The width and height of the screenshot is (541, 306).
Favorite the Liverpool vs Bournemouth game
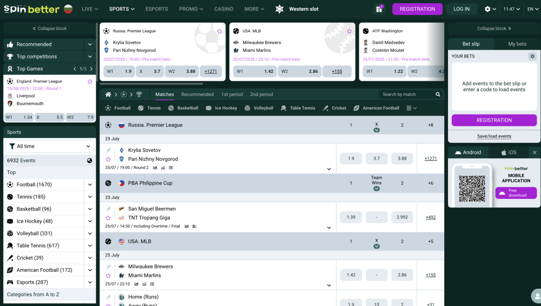point(90,82)
